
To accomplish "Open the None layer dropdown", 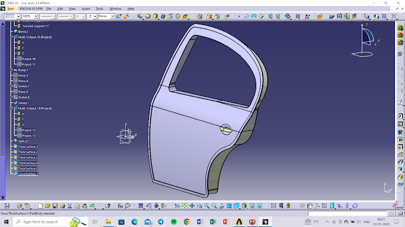I will [113, 17].
